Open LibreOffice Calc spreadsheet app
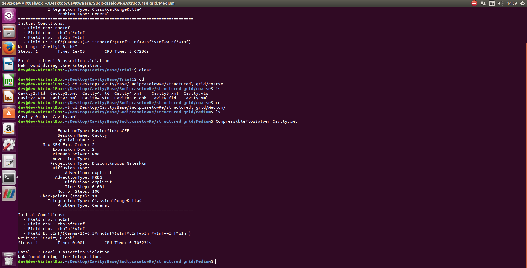 point(9,80)
